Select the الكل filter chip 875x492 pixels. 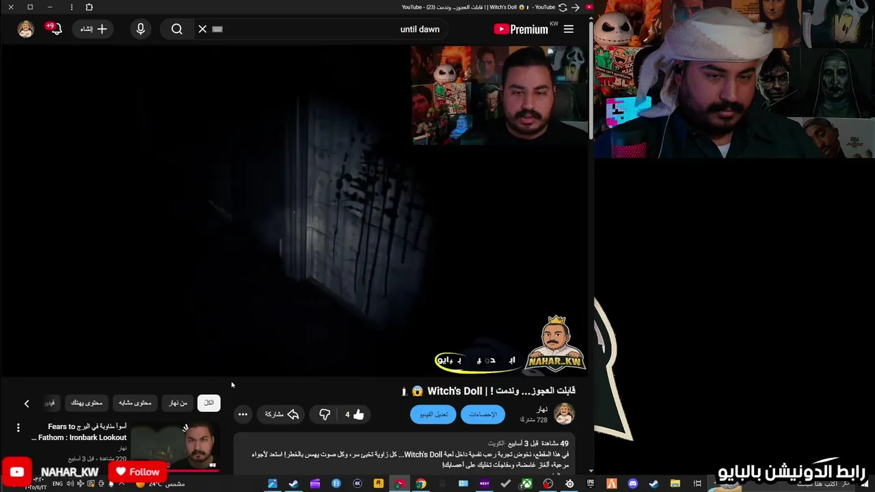click(208, 402)
